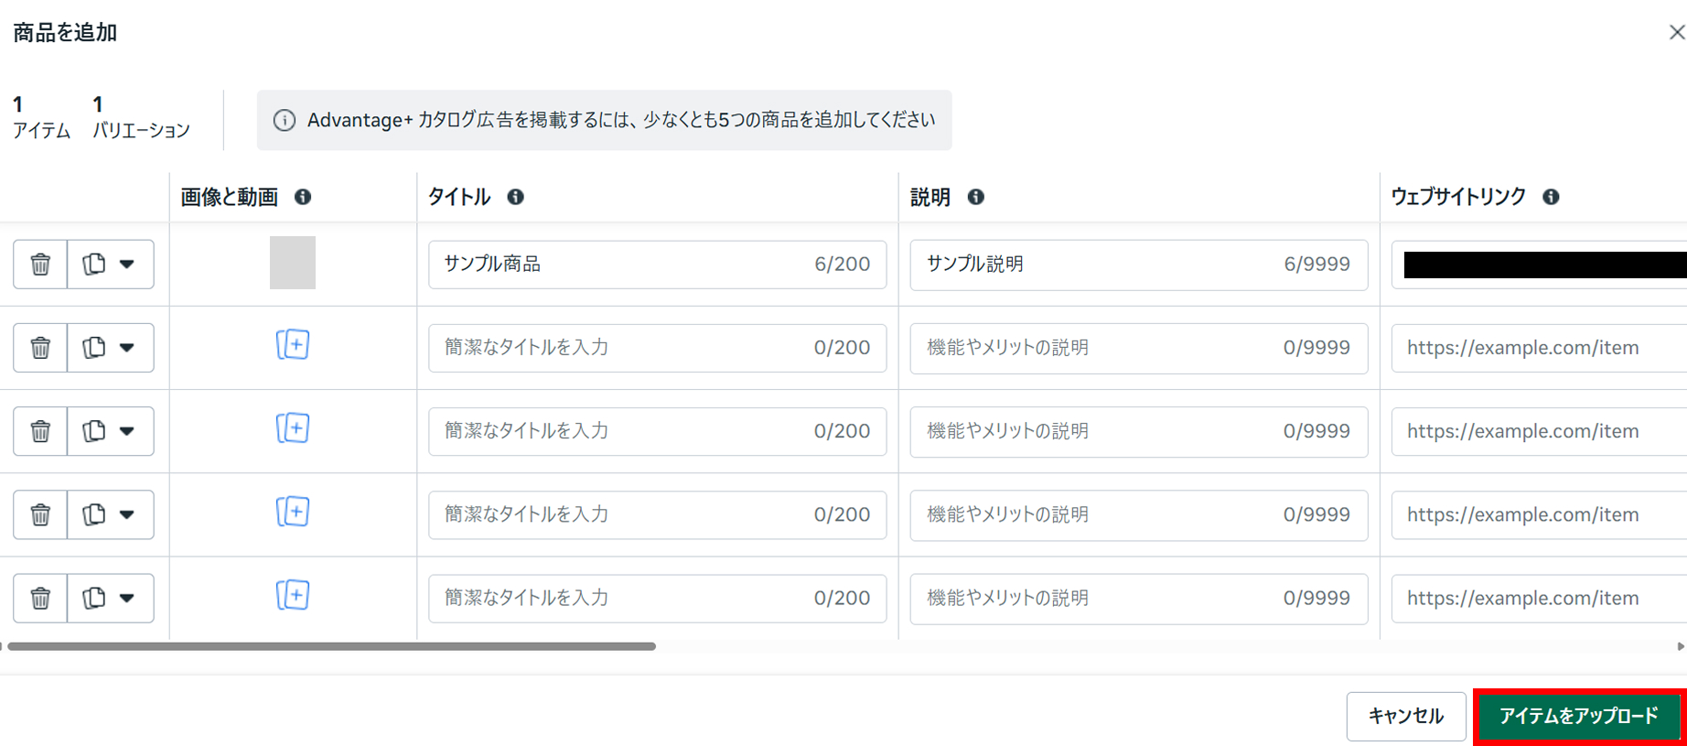Click the trash icon in the last row
Screen dimensions: 1687x746
coord(40,599)
